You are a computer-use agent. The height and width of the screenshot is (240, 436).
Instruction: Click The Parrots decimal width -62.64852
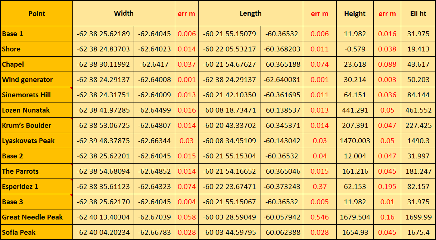(154, 171)
